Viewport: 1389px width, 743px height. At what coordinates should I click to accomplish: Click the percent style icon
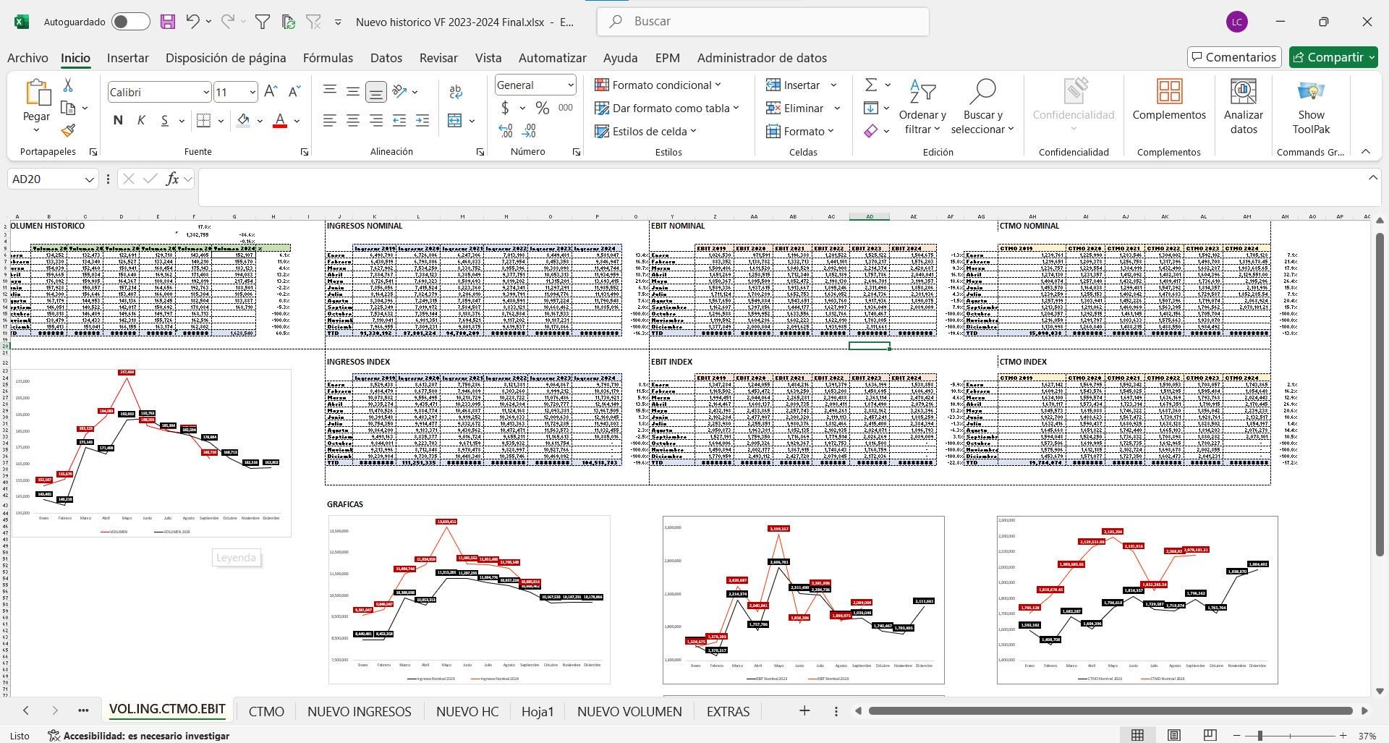[542, 108]
